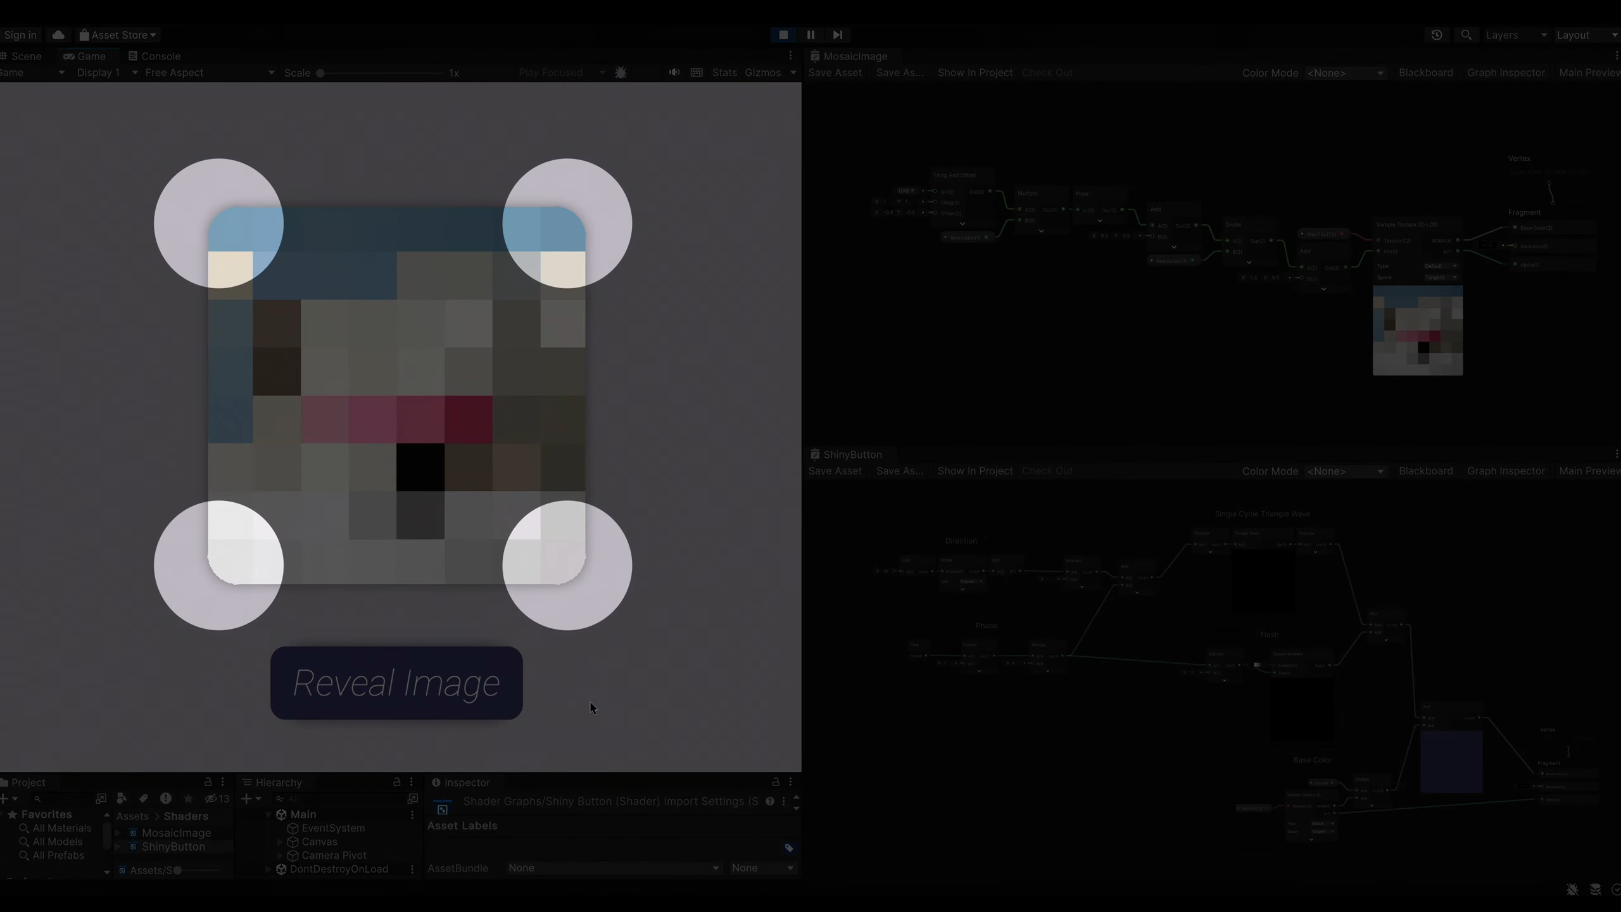1621x912 pixels.
Task: Click the global search magnifier icon
Action: click(1466, 35)
